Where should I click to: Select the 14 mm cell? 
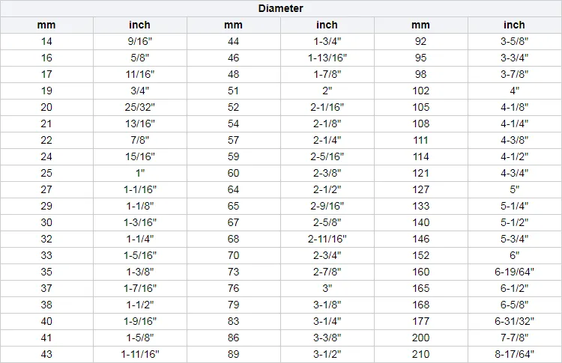pyautogui.click(x=46, y=41)
